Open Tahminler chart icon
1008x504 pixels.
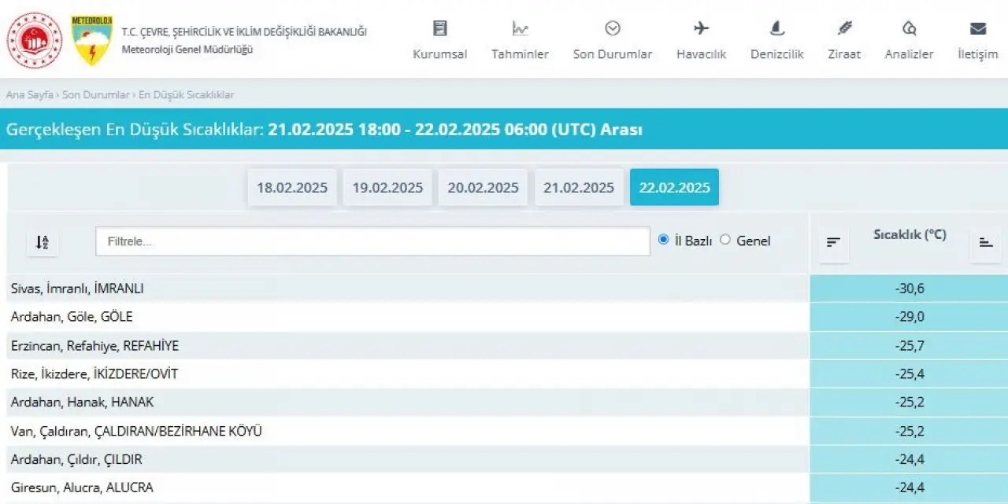[520, 29]
